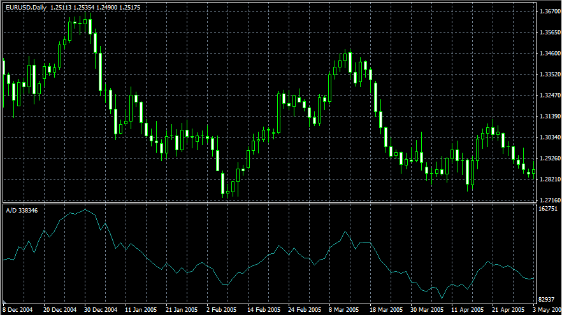Click the chart shift triangle marker at bottom-left

[4, 302]
